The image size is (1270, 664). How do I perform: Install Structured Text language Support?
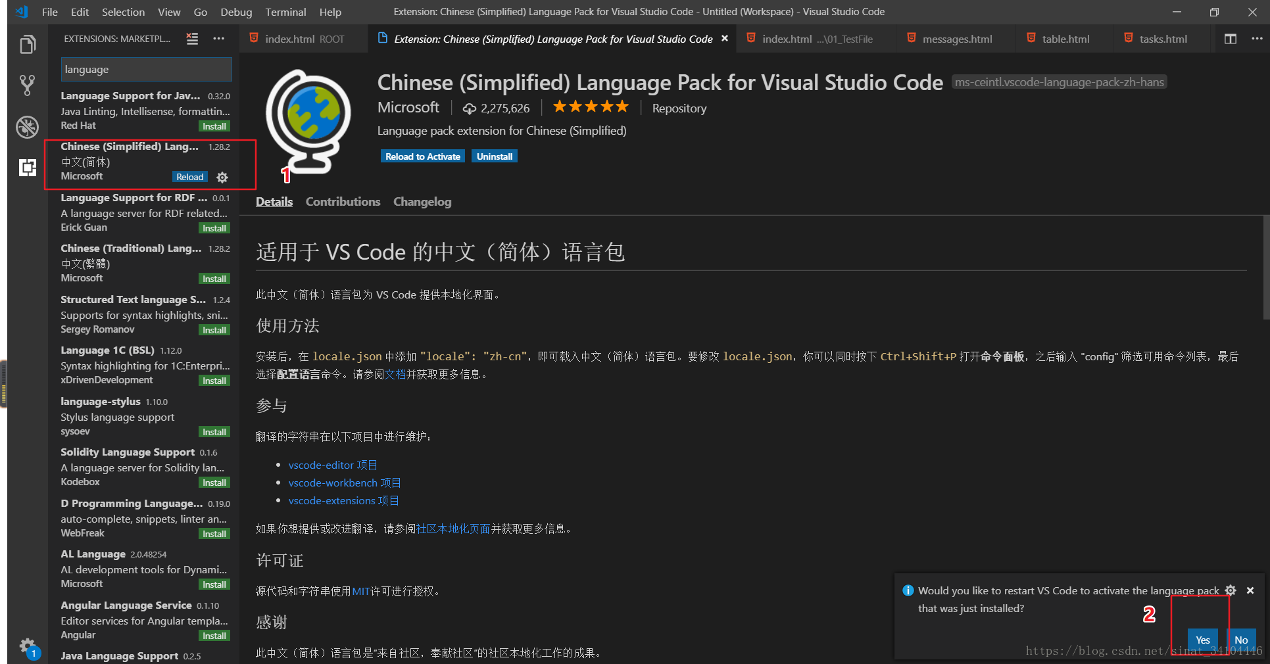click(x=214, y=330)
